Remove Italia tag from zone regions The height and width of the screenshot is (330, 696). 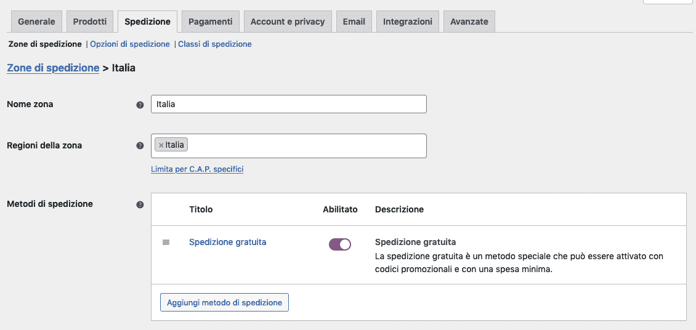pos(161,145)
